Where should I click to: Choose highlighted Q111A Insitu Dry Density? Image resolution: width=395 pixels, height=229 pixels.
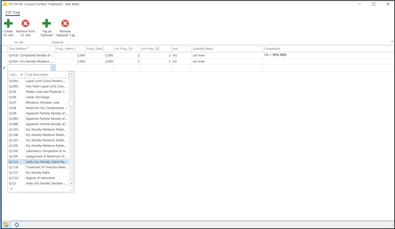click(38, 162)
